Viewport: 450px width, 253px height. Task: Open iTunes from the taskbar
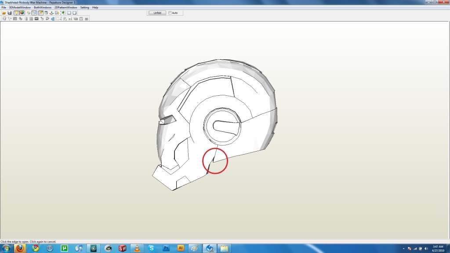point(79,248)
